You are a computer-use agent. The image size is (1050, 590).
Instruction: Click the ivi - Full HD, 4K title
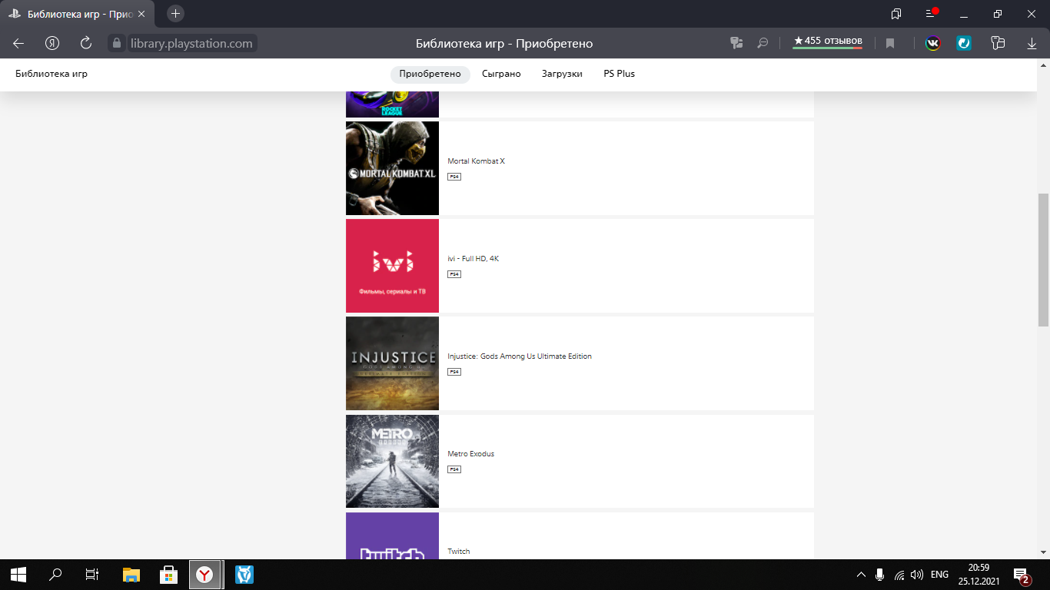473,259
